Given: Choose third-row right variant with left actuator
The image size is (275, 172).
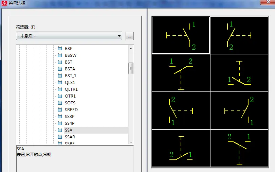Looking at the screenshot, I should [239, 110].
